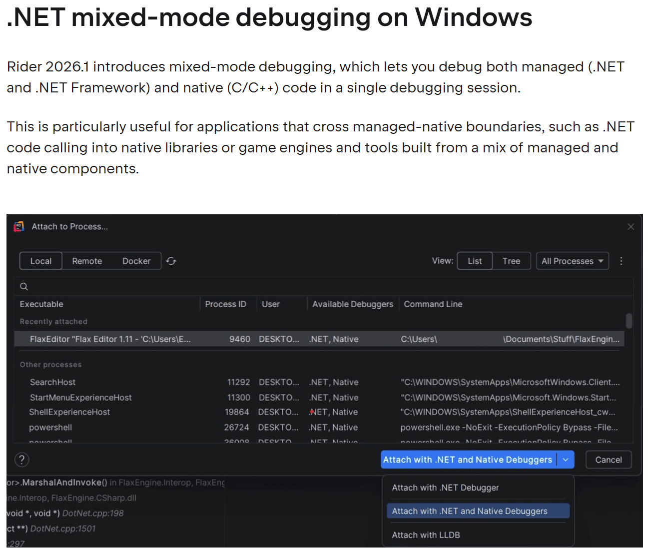Open the help icon in the dialog corner
This screenshot has height=552, width=649.
click(x=21, y=460)
